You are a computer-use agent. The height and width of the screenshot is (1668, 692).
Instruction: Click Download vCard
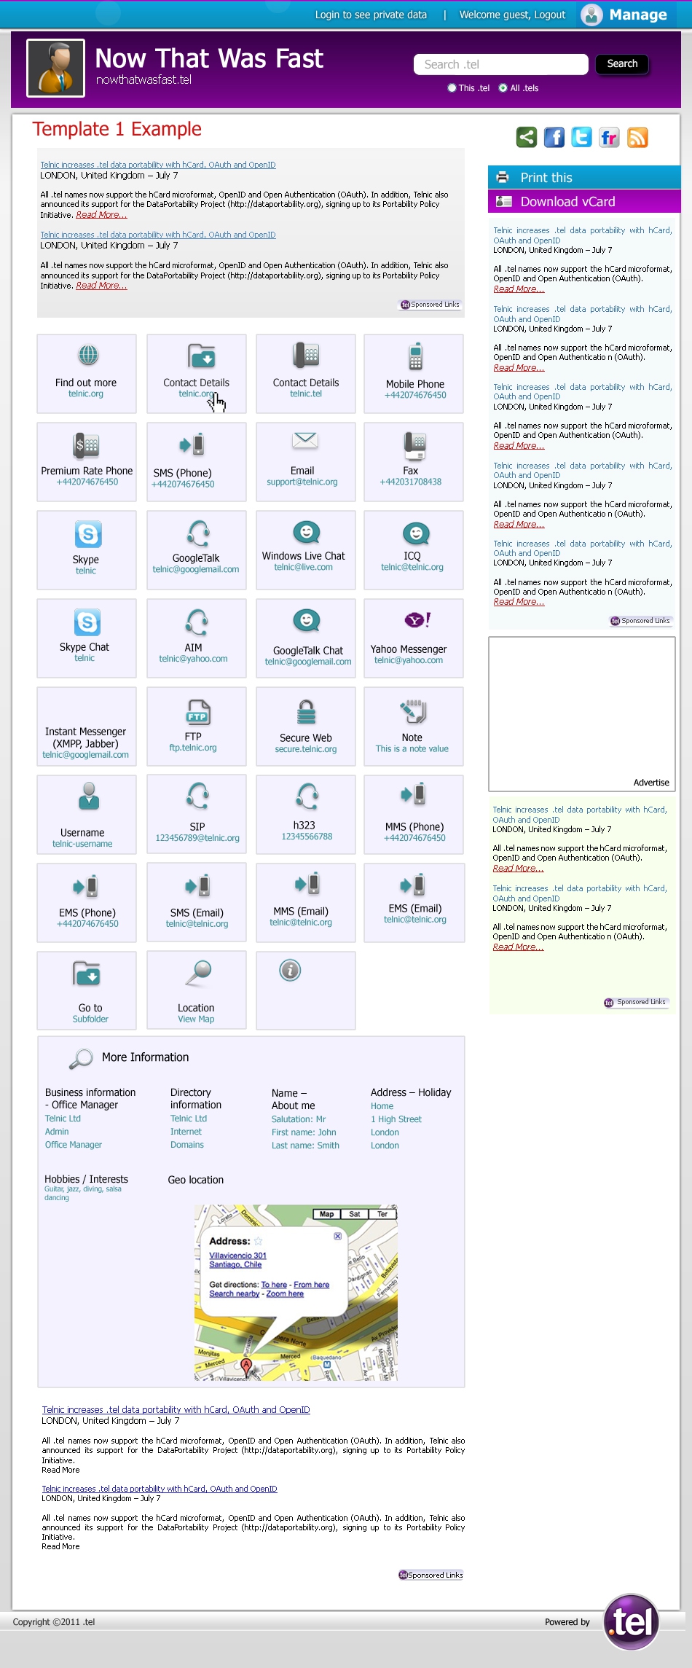point(567,202)
